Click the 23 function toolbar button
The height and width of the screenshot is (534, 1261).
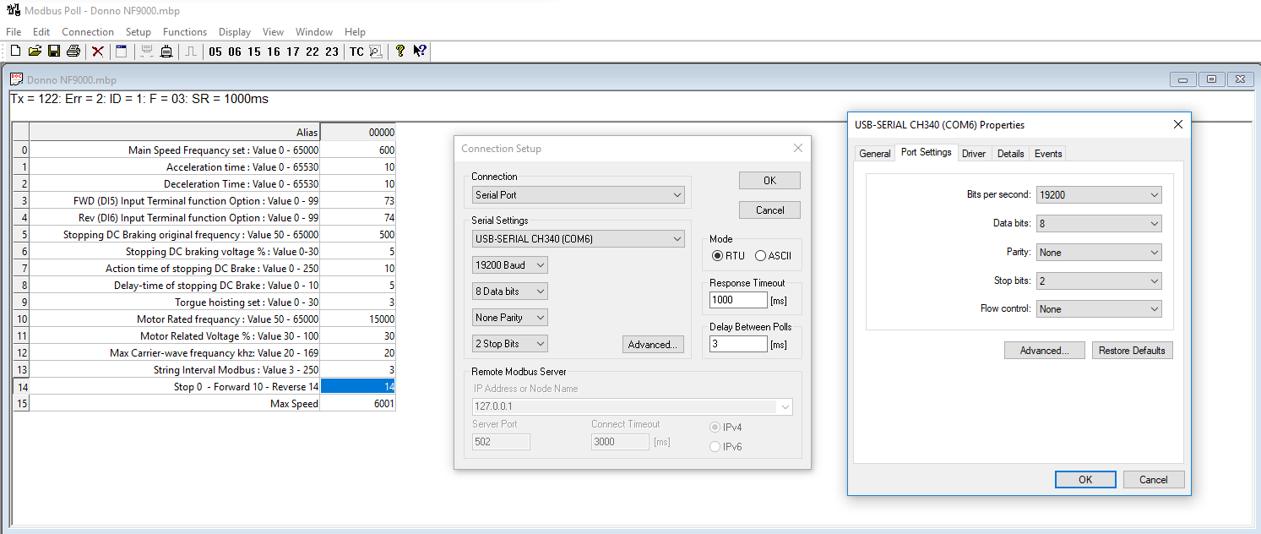point(332,52)
